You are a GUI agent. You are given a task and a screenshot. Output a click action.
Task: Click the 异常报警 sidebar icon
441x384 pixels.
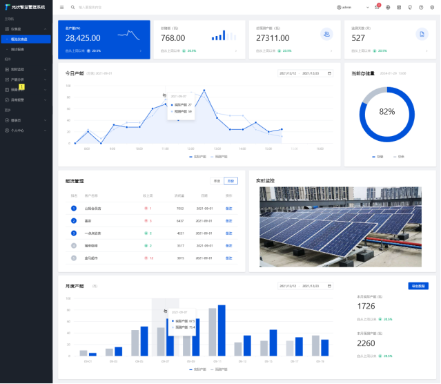coord(6,100)
